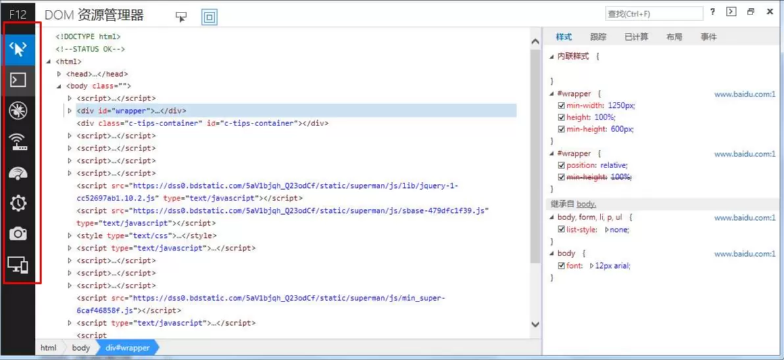This screenshot has width=784, height=360.
Task: Open the Memory camera icon
Action: (x=18, y=234)
